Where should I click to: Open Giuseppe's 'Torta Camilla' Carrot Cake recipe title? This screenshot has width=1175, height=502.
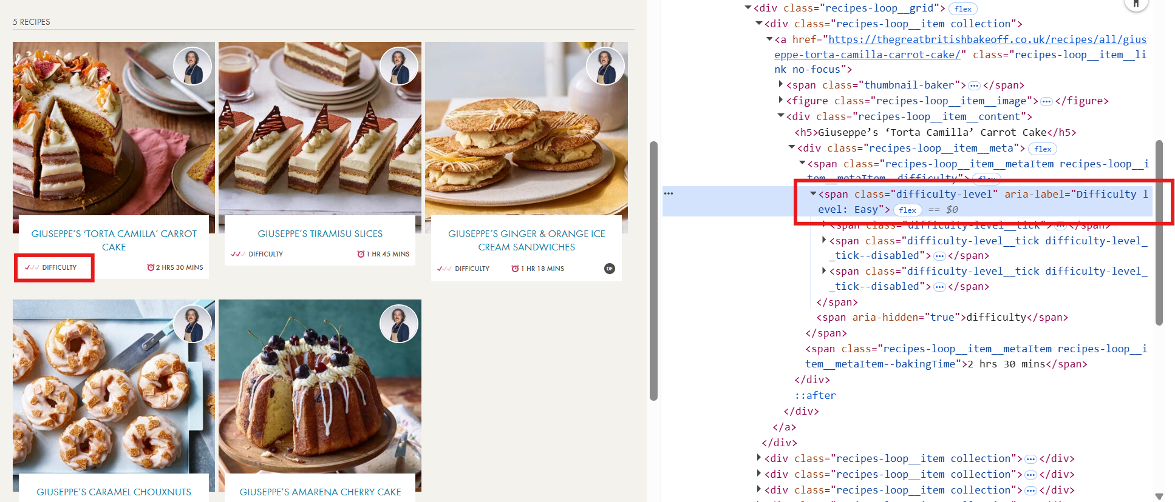click(114, 240)
